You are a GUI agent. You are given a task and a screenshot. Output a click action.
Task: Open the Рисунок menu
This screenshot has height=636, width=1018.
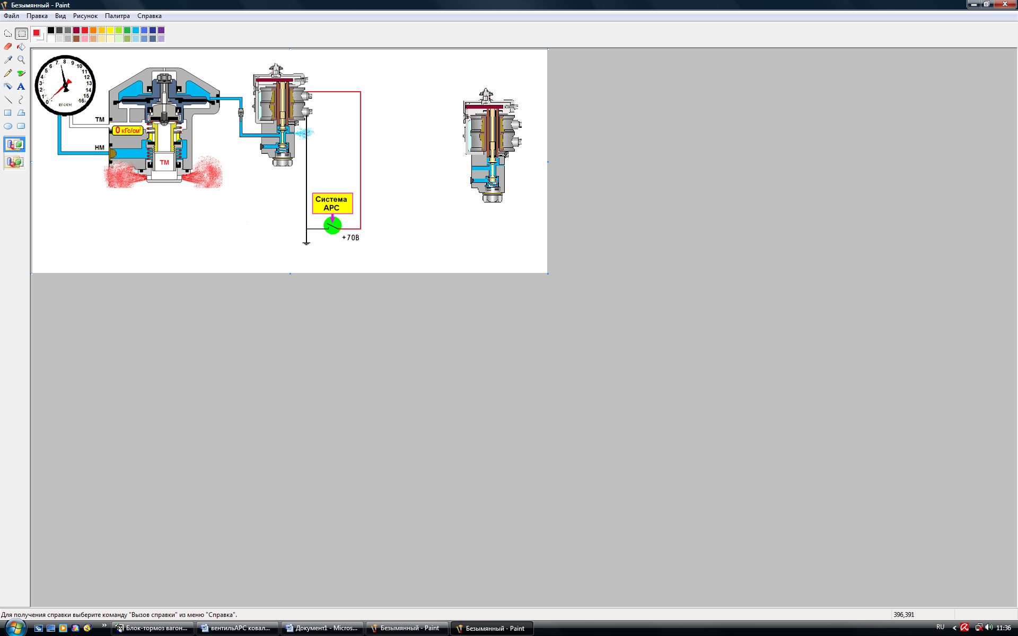click(x=85, y=16)
